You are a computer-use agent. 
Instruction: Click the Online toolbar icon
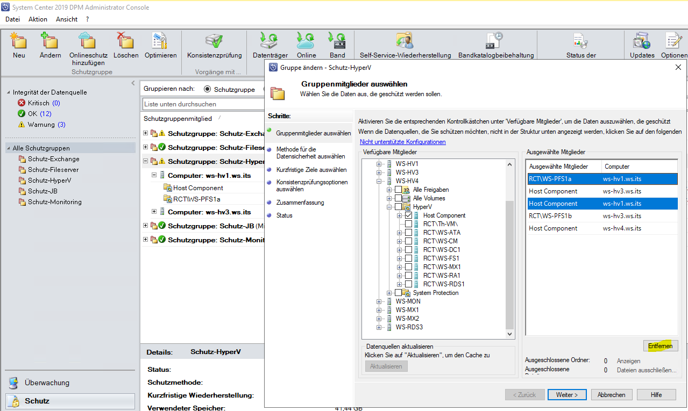pos(306,41)
